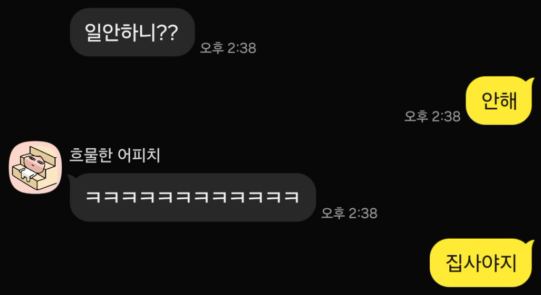Click the tail of the ㅋㅋㅋ bubble
541x295 pixels.
click(x=71, y=178)
